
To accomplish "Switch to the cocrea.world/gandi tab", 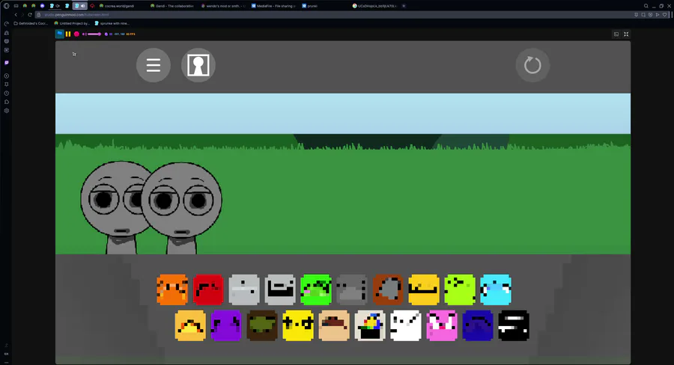I will point(117,6).
